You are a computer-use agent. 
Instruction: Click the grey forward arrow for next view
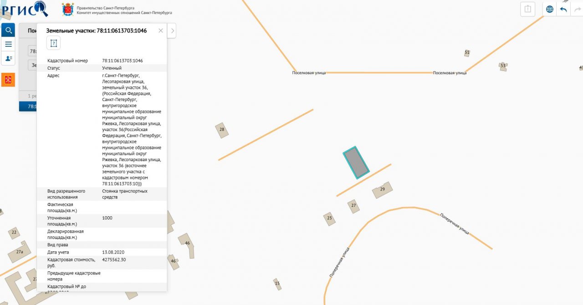[x=578, y=9]
